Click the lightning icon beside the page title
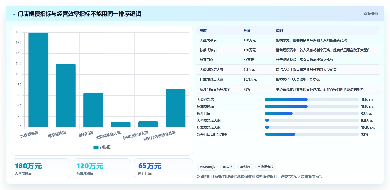Image resolution: width=390 pixels, height=190 pixels. (x=13, y=14)
